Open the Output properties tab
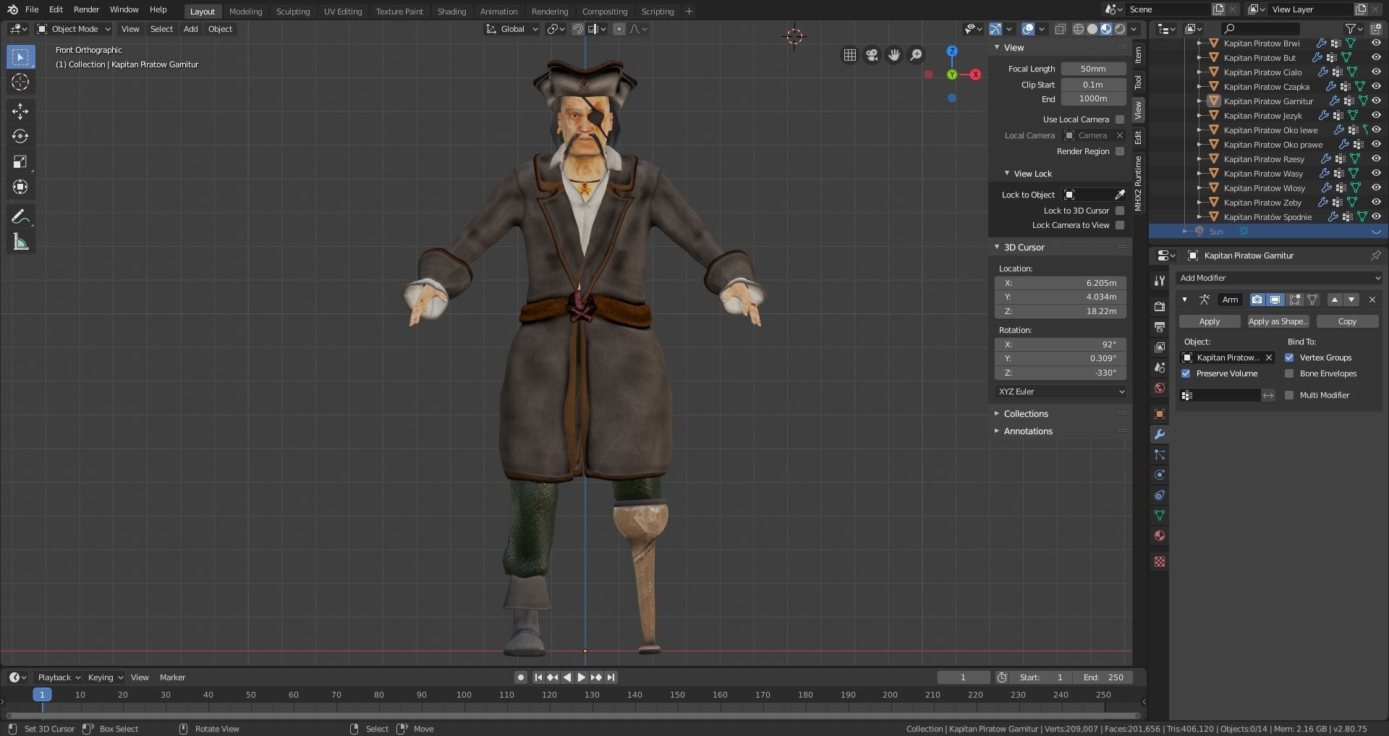The width and height of the screenshot is (1389, 736). click(x=1160, y=327)
